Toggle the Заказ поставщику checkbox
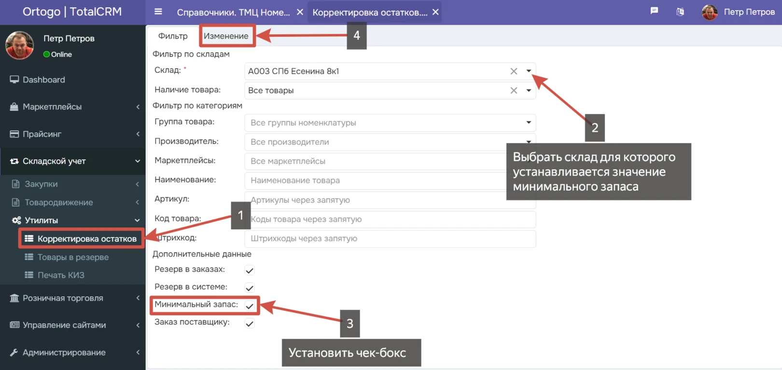This screenshot has height=370, width=782. tap(250, 324)
